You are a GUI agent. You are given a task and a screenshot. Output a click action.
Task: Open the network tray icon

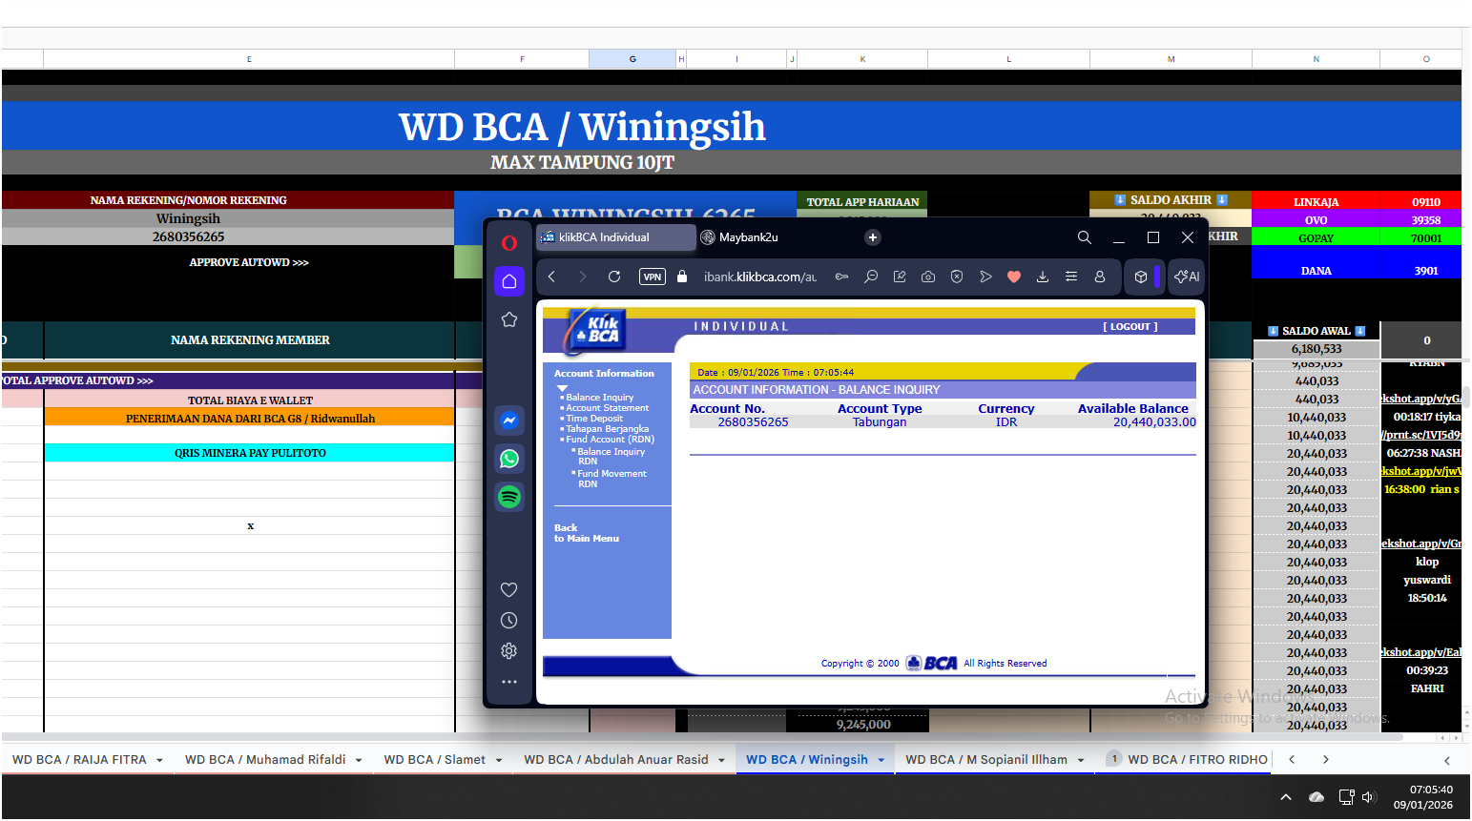pos(1346,797)
